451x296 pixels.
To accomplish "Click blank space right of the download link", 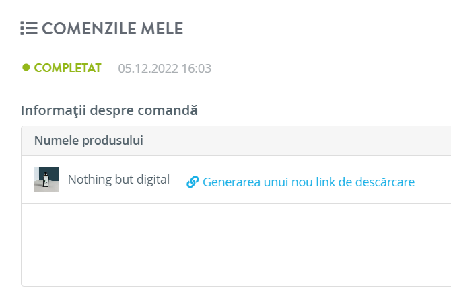I will [x=433, y=180].
